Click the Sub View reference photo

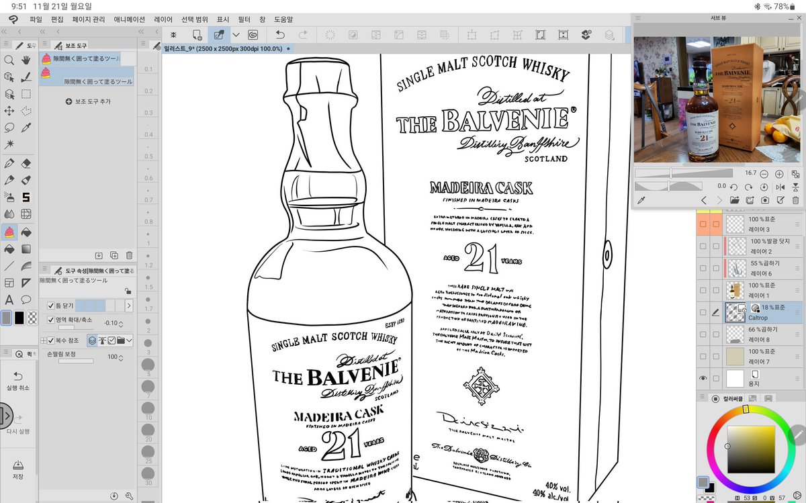[x=718, y=99]
